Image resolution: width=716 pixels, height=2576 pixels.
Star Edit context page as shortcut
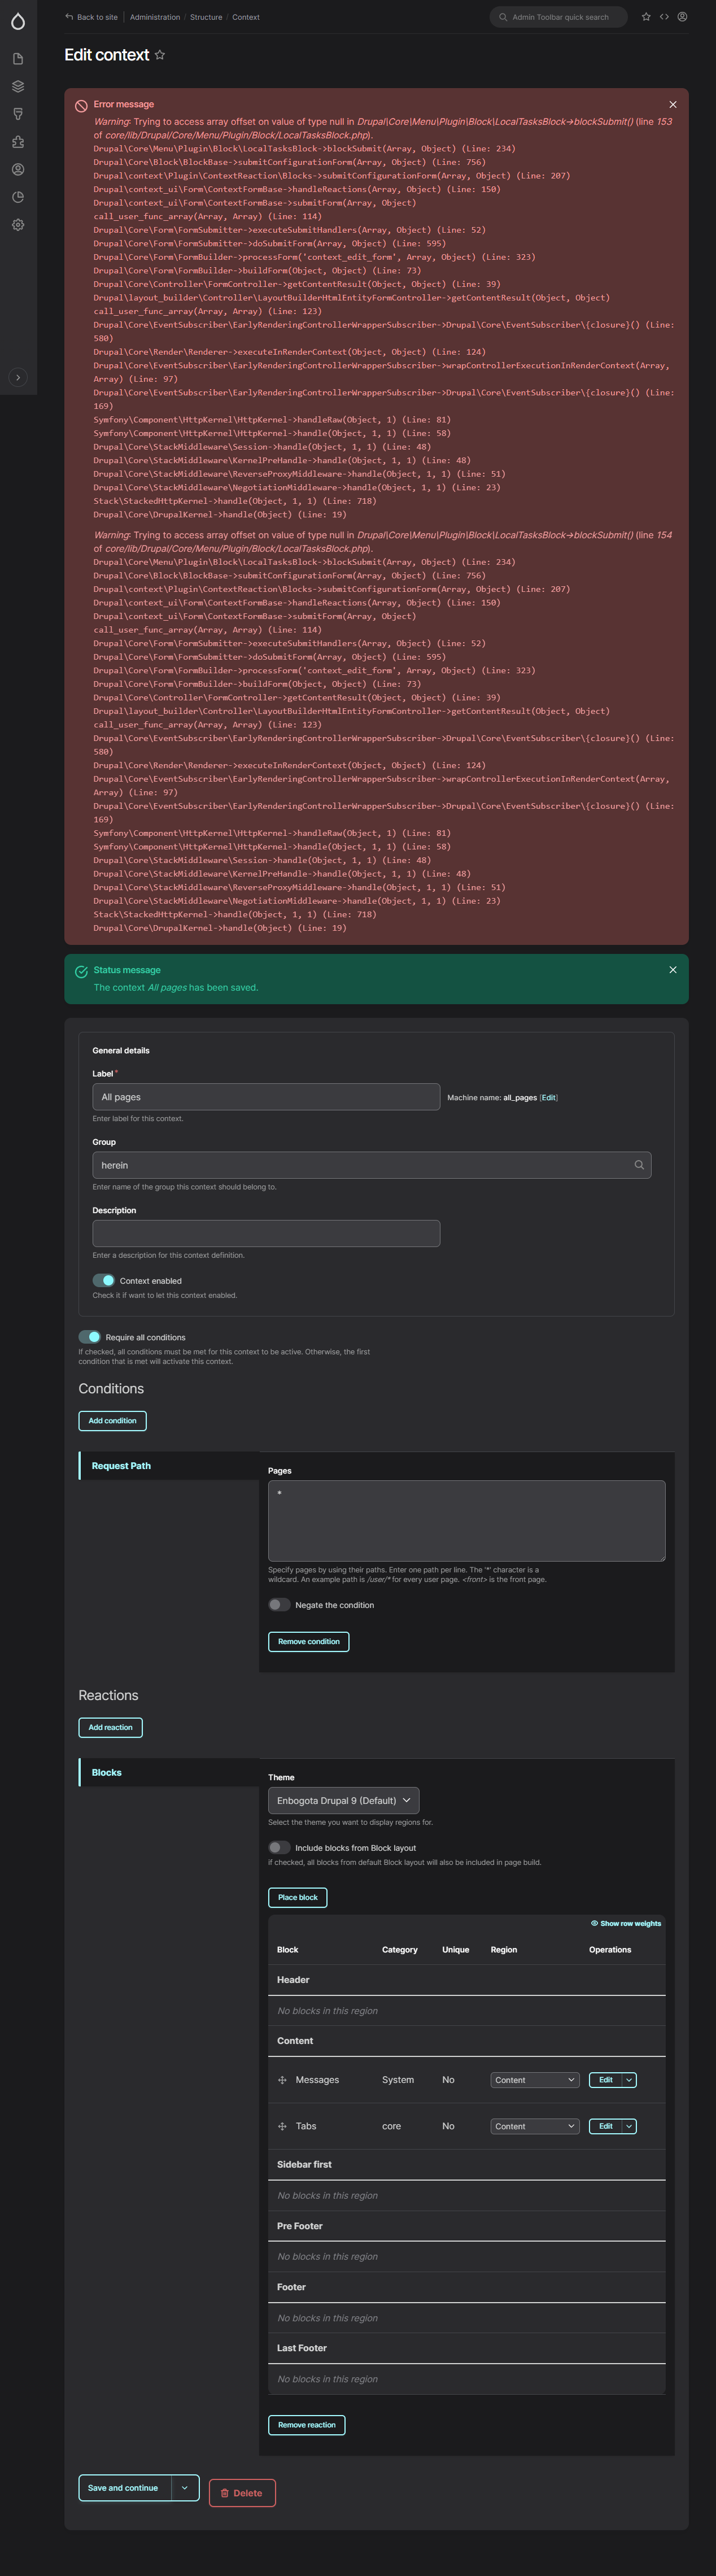160,55
